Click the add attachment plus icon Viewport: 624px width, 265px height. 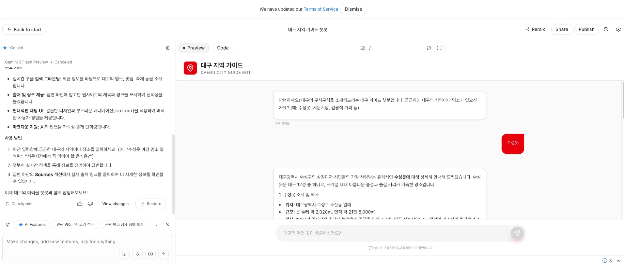click(150, 254)
